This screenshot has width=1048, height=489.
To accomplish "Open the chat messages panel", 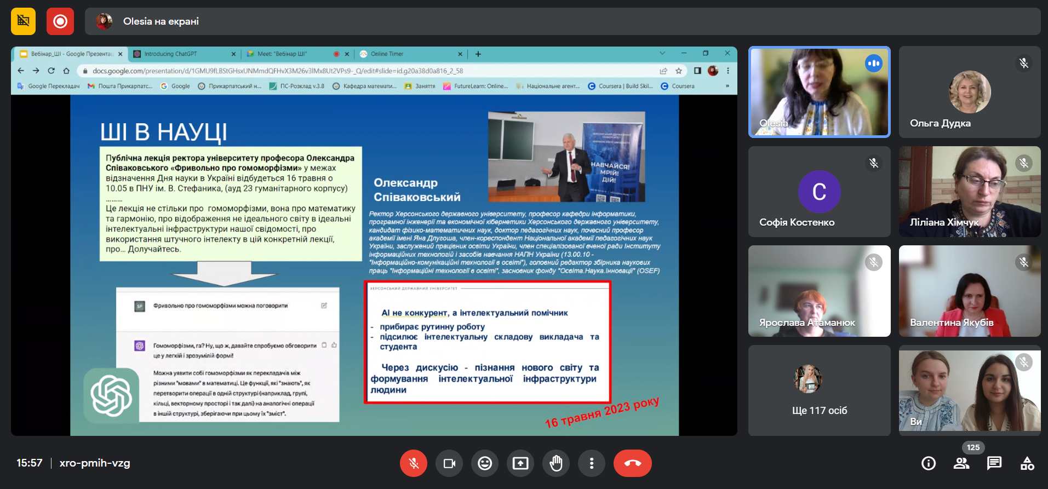I will point(994,463).
